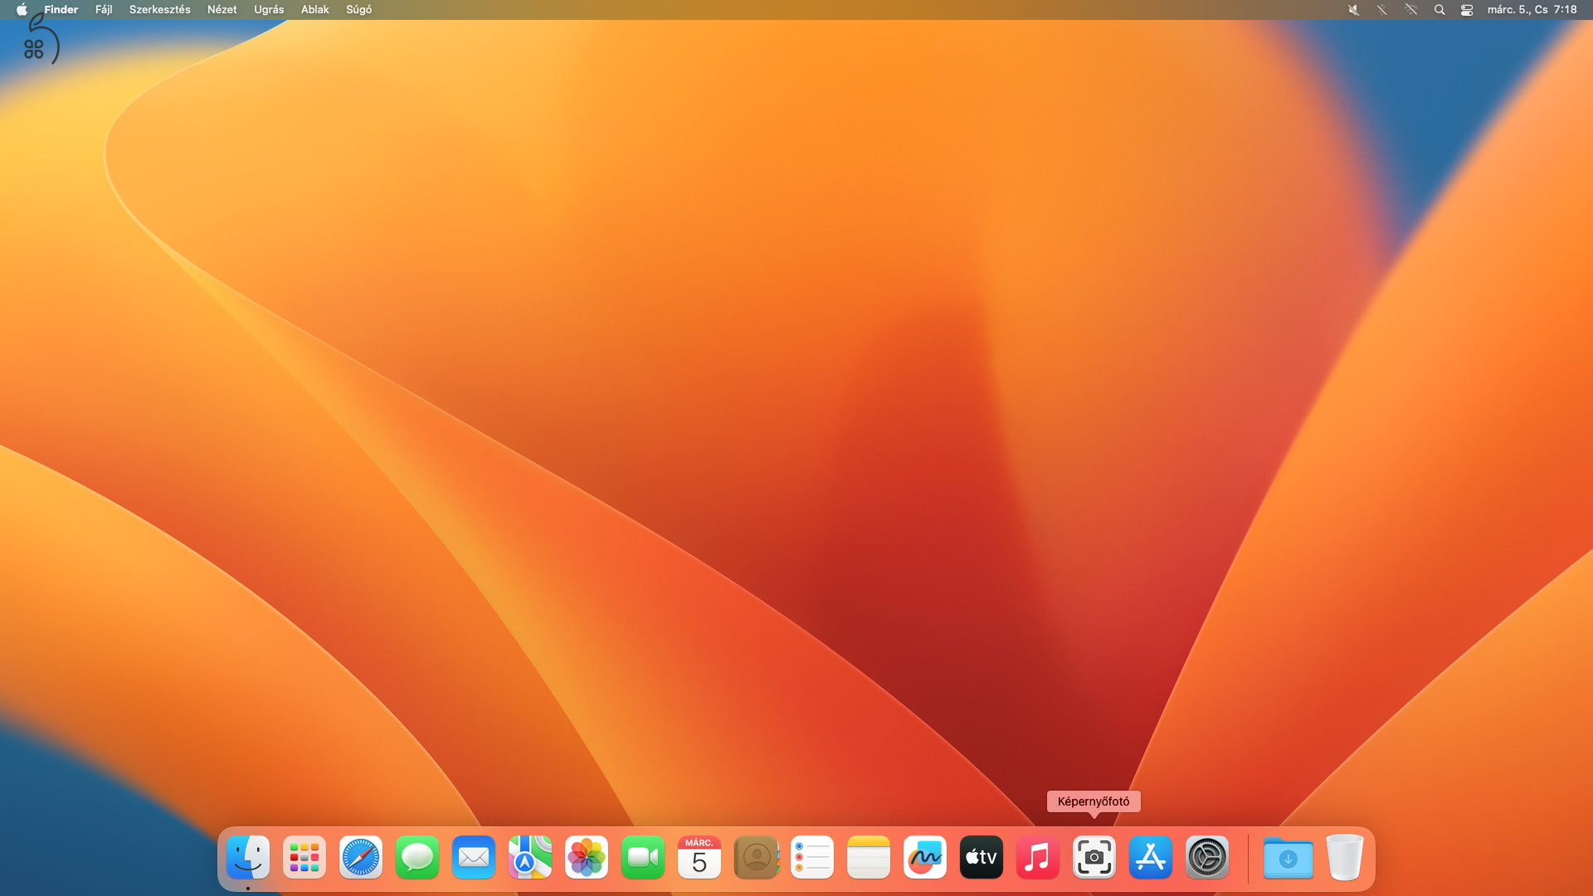
Task: Unmute the sound via the menu bar icon
Action: [1353, 10]
